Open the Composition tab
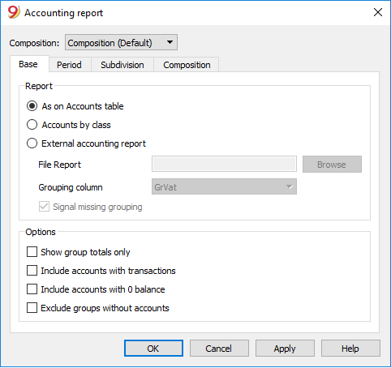391x368 pixels. pos(187,65)
